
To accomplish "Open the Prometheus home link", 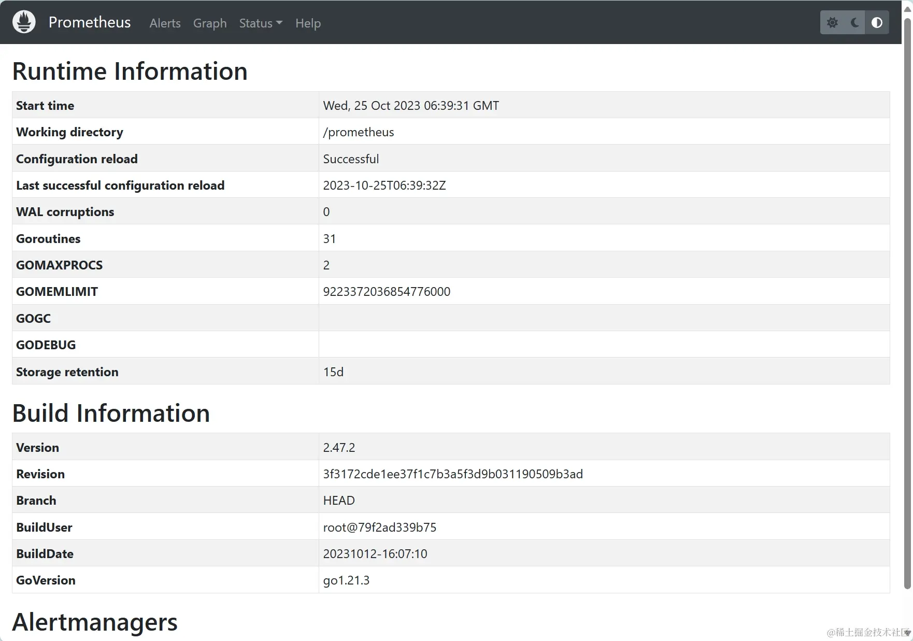I will pos(90,22).
